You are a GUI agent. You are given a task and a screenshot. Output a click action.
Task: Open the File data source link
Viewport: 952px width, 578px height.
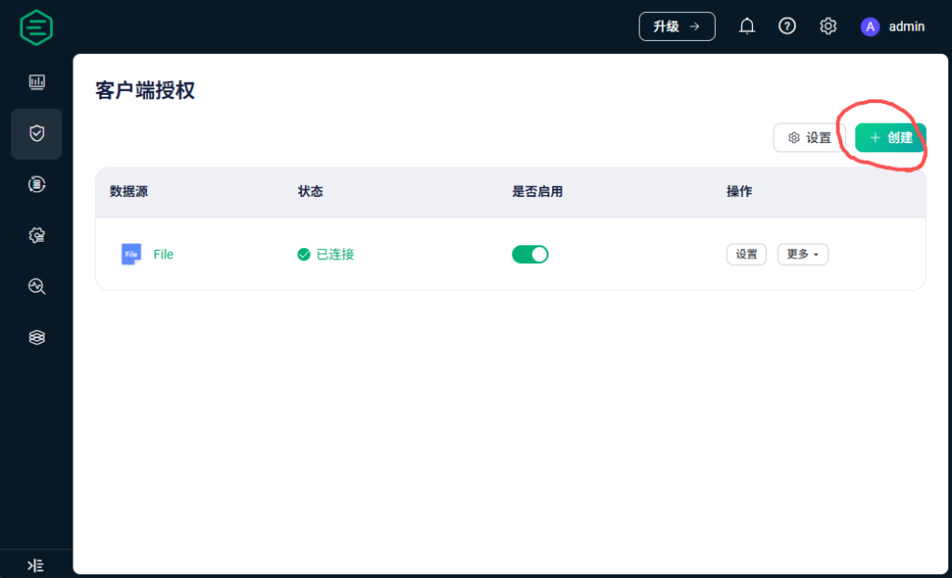tap(163, 255)
